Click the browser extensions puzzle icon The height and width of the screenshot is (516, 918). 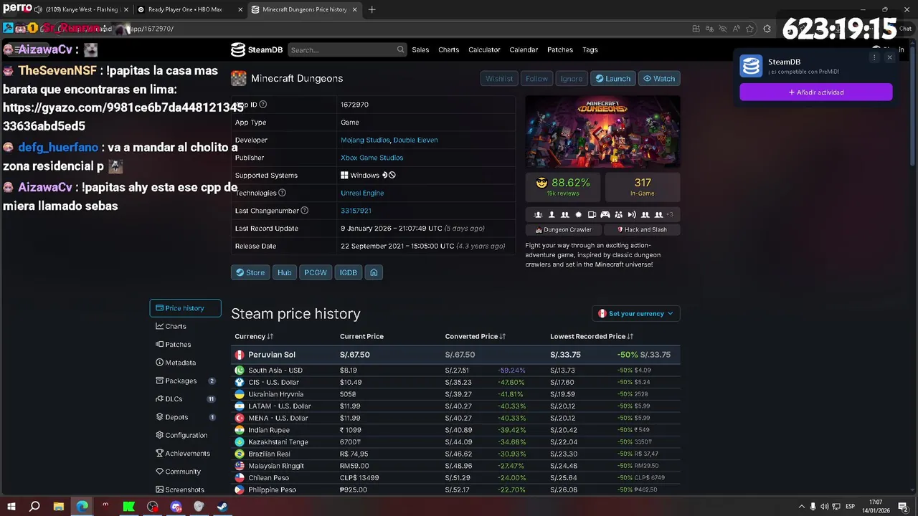pyautogui.click(x=767, y=29)
